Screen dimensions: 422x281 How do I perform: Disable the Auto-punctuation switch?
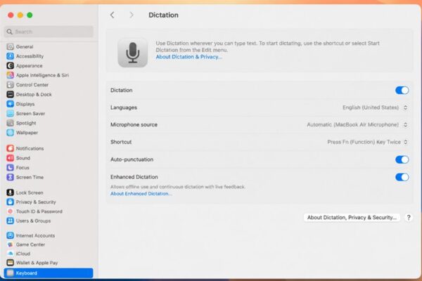click(x=402, y=159)
